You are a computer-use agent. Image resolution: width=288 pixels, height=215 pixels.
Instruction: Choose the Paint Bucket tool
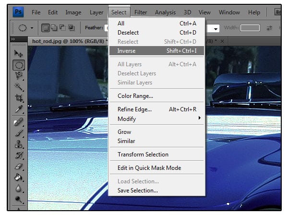(19, 178)
